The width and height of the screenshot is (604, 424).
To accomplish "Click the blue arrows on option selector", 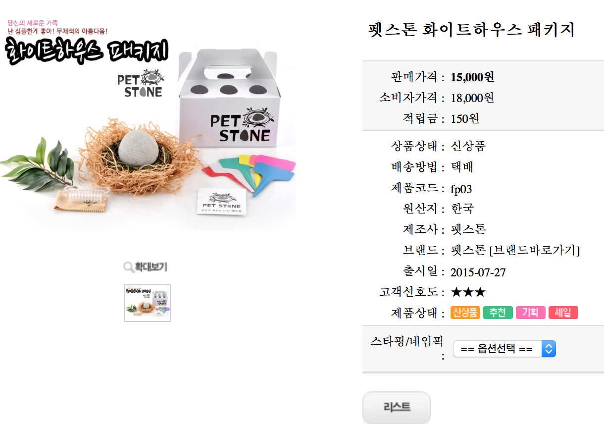I will (x=548, y=349).
